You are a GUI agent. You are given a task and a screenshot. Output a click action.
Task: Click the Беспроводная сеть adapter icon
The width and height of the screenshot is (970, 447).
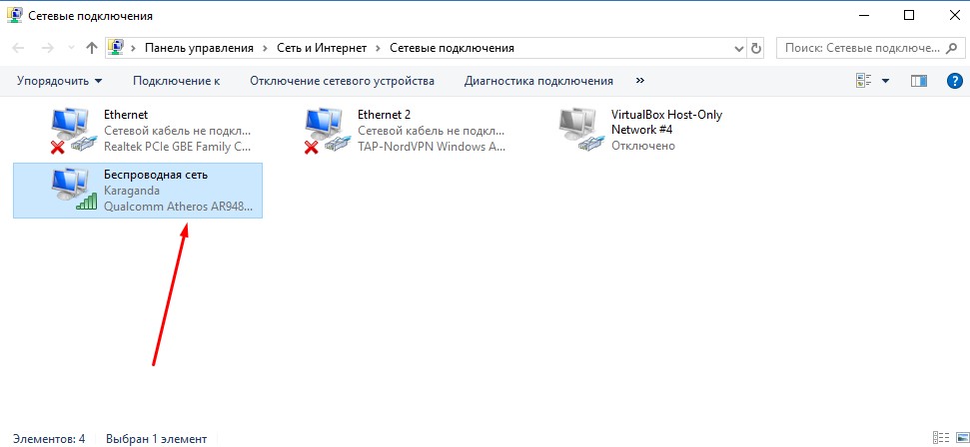[73, 190]
